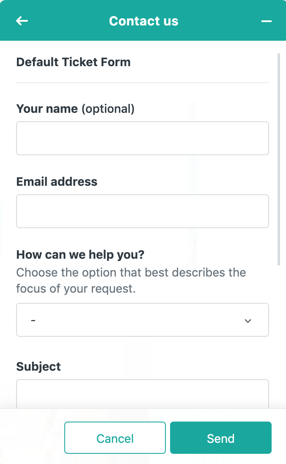Select the dash placeholder in the dropdown
The height and width of the screenshot is (464, 286).
click(x=33, y=320)
